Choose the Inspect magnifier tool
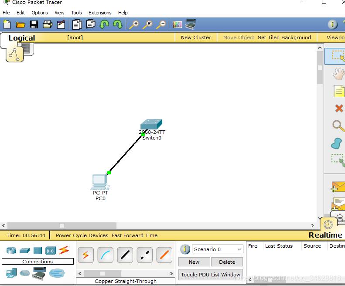Viewport: 345px width, 286px height. pyautogui.click(x=338, y=126)
